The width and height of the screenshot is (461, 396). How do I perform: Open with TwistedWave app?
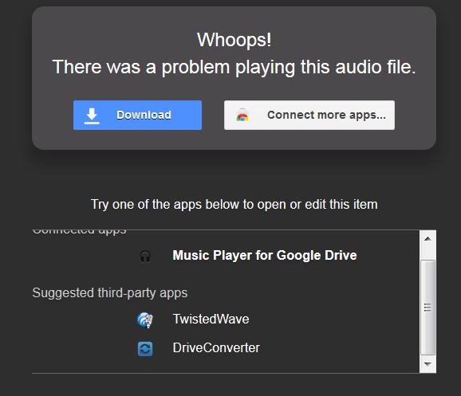pos(211,320)
